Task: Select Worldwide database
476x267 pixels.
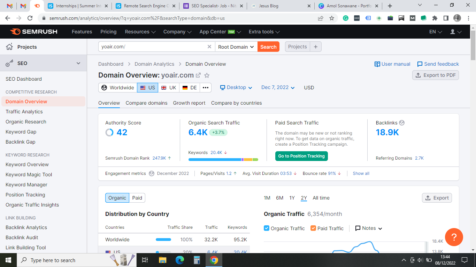Action: pos(118,88)
